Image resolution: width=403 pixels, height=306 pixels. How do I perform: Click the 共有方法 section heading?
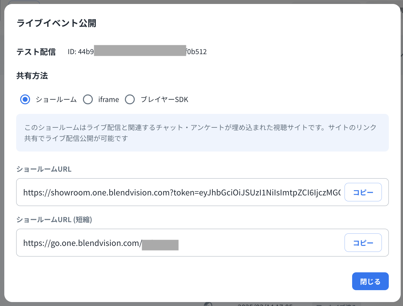coord(32,76)
